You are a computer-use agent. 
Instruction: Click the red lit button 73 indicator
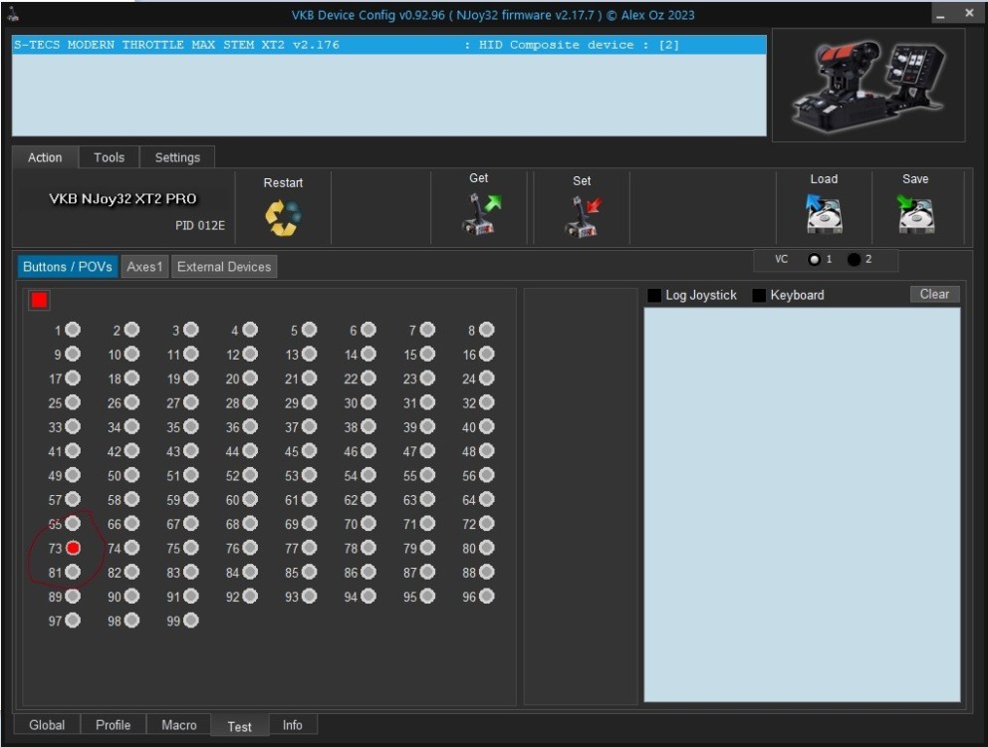[x=74, y=548]
